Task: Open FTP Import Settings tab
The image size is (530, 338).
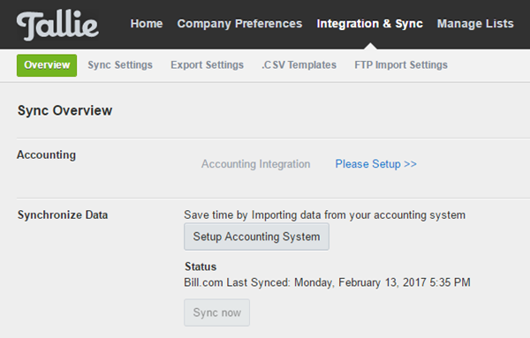Action: click(x=401, y=64)
